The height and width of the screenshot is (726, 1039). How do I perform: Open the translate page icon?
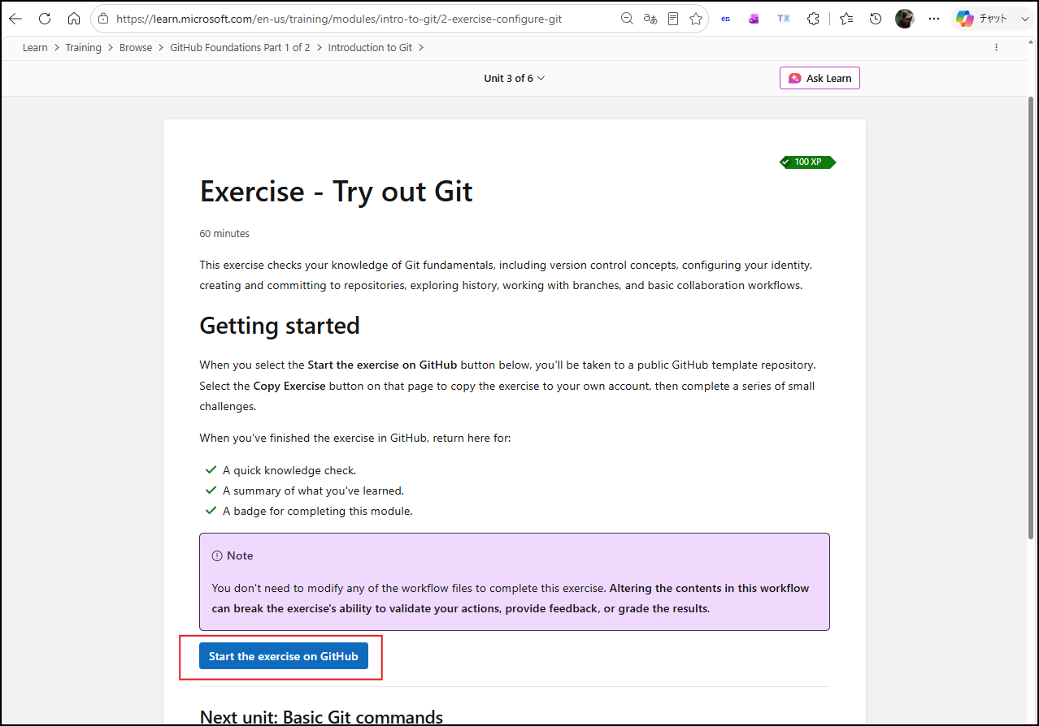click(650, 19)
